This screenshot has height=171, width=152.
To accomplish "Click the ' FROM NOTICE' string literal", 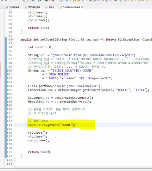I will click(58, 74).
